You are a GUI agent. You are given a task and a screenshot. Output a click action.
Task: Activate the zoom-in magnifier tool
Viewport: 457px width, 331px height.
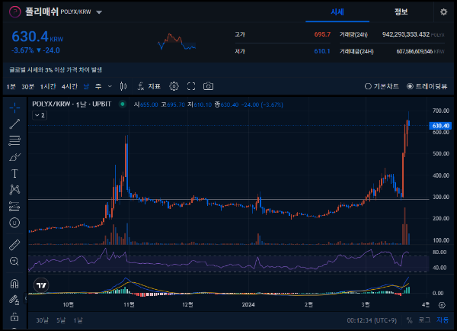click(x=14, y=261)
